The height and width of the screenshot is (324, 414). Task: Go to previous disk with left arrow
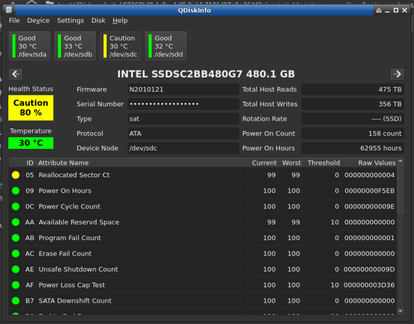tap(16, 74)
